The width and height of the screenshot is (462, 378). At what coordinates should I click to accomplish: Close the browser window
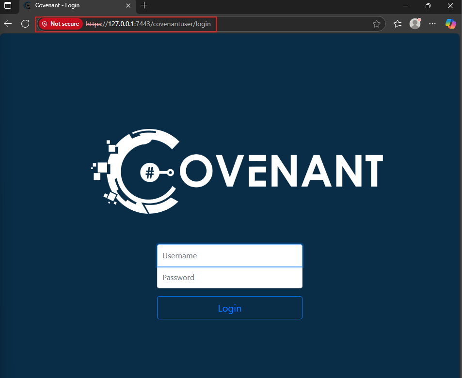point(450,6)
